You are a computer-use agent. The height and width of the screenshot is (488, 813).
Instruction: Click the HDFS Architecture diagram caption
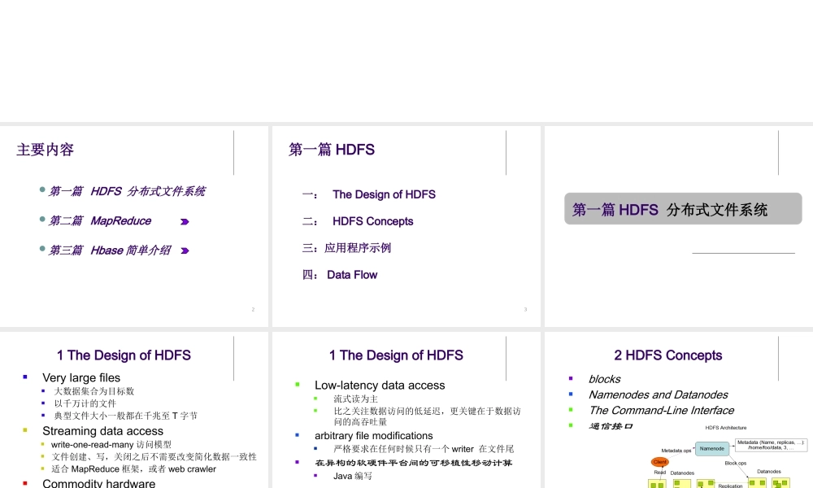click(726, 428)
